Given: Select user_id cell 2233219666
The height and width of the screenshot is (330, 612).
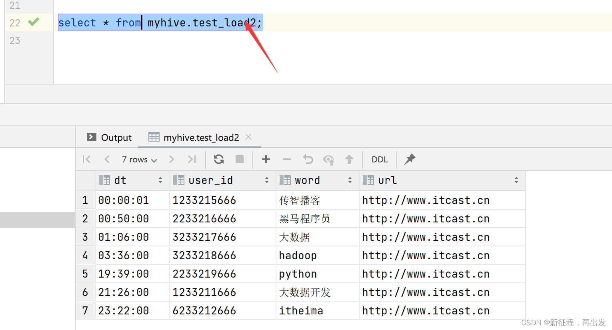Looking at the screenshot, I should (x=223, y=274).
